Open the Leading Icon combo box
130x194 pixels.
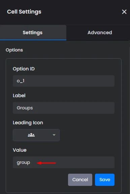pyautogui.click(x=36, y=135)
